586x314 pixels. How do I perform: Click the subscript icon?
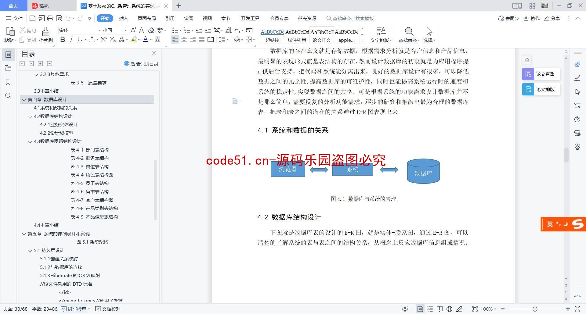point(113,39)
